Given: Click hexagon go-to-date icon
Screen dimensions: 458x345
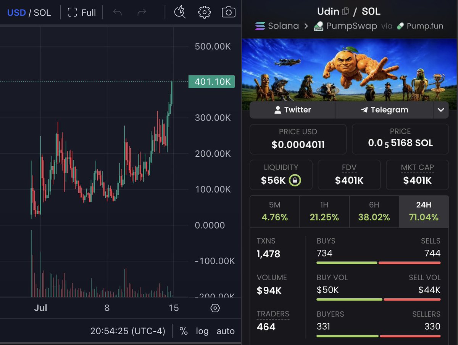Looking at the screenshot, I should pos(215,308).
